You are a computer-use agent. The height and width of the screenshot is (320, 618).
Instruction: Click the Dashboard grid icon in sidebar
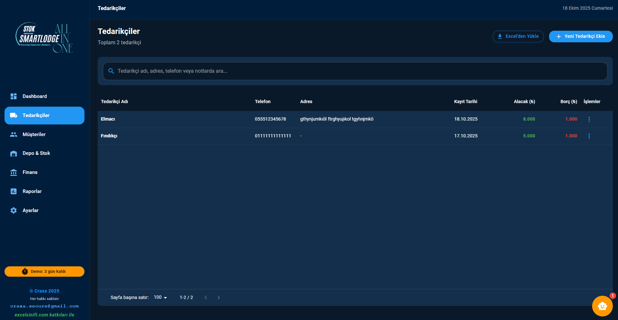click(x=14, y=96)
